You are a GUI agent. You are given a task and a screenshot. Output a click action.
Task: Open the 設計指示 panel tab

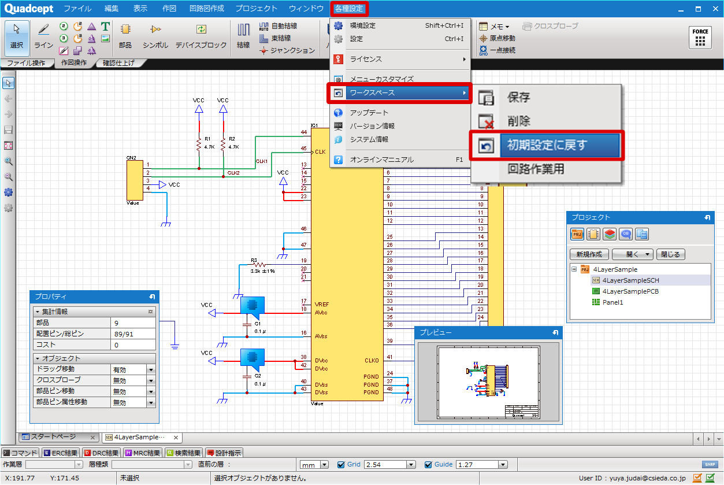tap(224, 453)
